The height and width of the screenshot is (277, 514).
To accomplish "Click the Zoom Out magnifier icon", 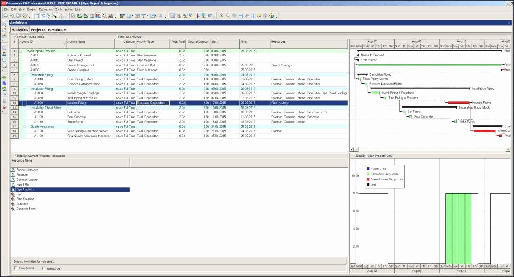I will (228, 16).
